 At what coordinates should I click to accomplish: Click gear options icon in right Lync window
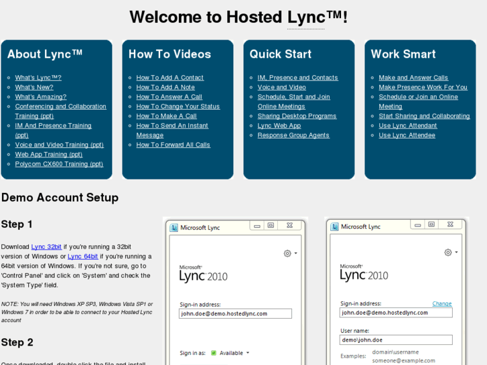tap(448, 252)
